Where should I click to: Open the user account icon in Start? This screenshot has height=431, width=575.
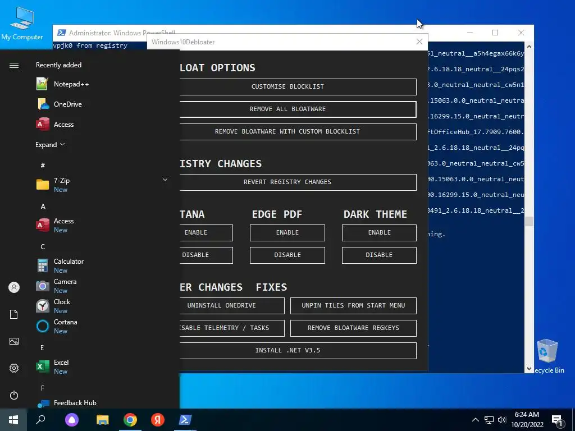pos(14,287)
